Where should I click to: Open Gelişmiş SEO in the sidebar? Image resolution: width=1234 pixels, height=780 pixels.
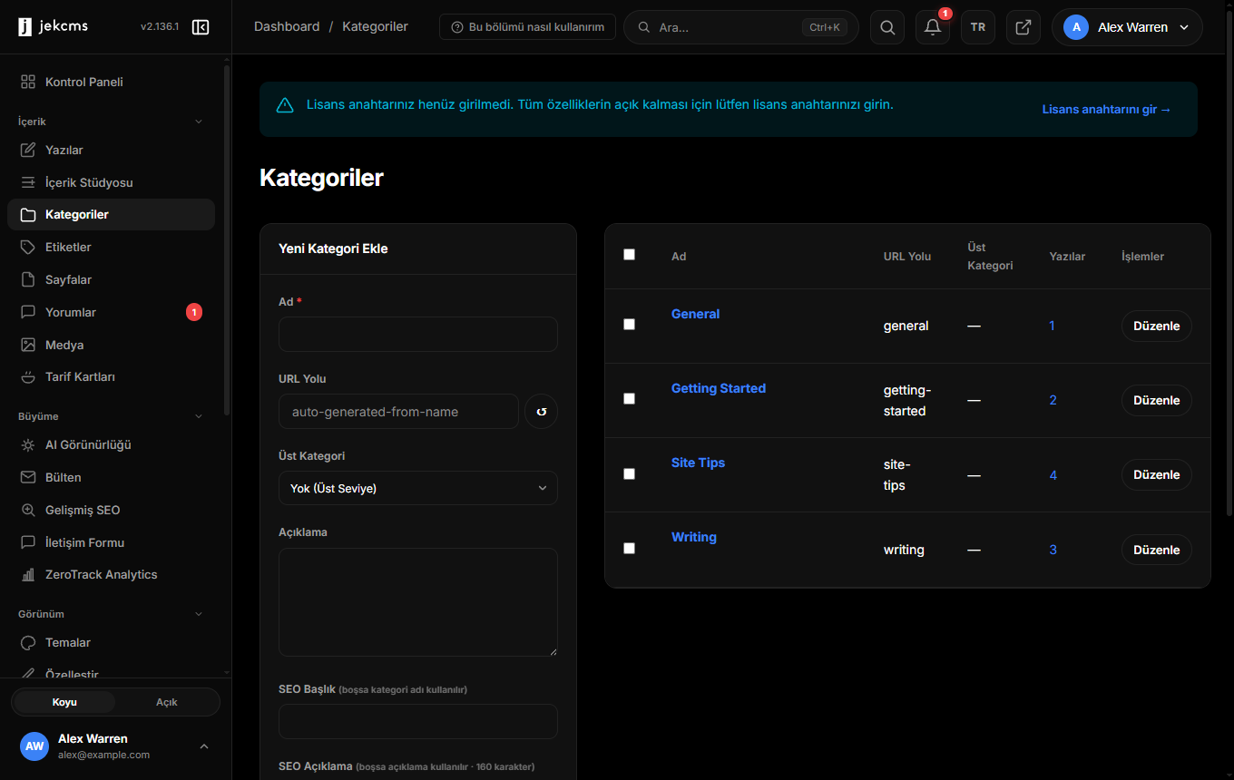click(x=111, y=510)
